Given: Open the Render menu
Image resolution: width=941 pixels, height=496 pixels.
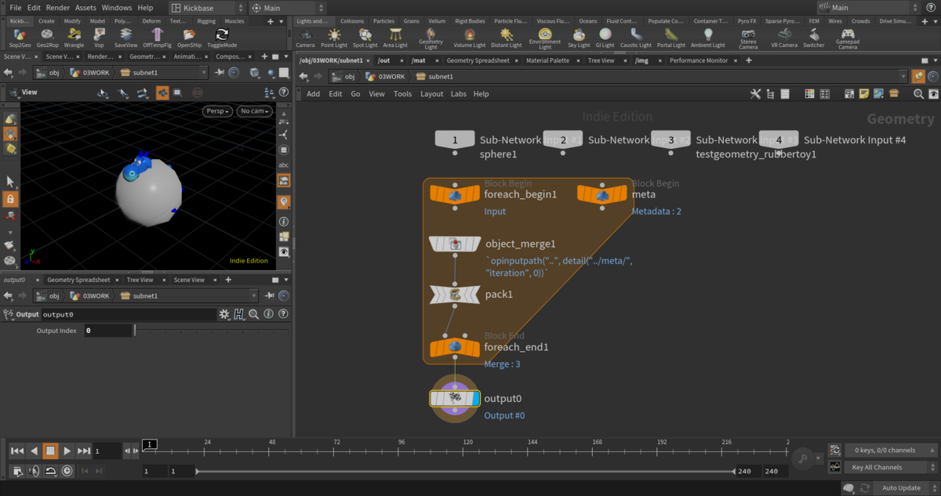Looking at the screenshot, I should point(58,7).
